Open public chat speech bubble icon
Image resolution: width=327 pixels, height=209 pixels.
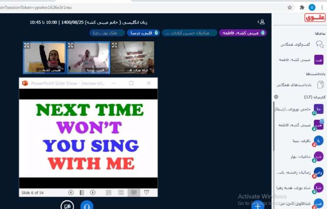click(x=320, y=44)
